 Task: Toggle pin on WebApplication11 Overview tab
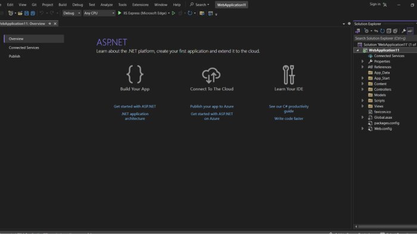pos(49,24)
